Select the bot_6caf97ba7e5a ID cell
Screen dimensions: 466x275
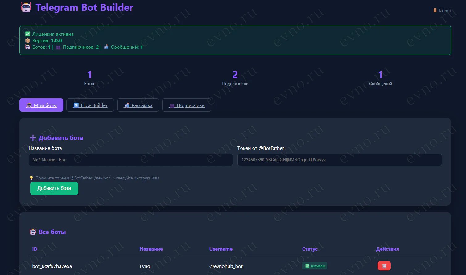[x=52, y=266]
